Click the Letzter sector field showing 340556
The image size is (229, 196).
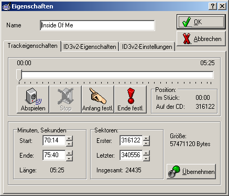131,155
